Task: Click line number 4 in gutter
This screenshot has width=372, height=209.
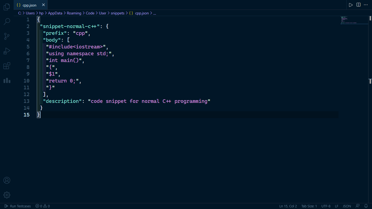Action: click(x=28, y=40)
